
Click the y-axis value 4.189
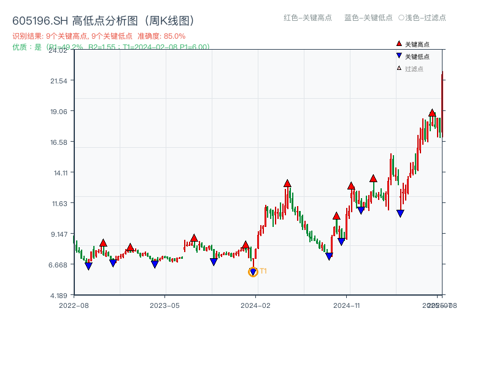[59, 296]
